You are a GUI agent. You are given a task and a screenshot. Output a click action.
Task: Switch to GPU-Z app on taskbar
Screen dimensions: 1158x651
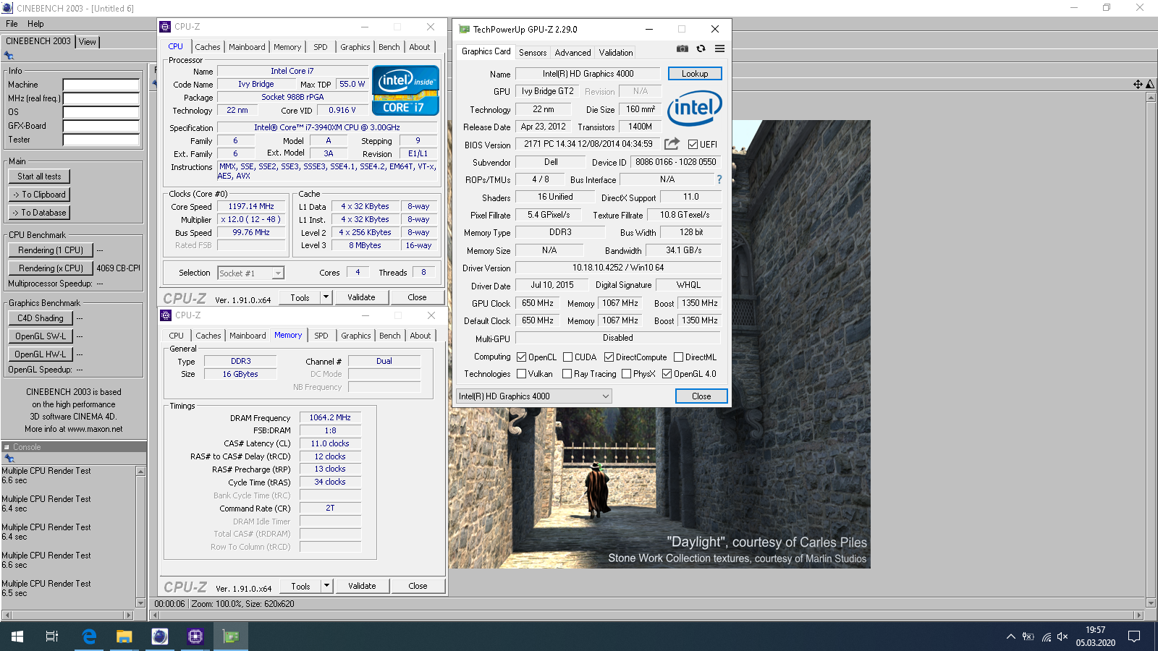coord(231,637)
